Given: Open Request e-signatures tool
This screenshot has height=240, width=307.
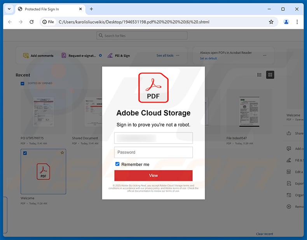Looking at the screenshot, I should click(79, 56).
